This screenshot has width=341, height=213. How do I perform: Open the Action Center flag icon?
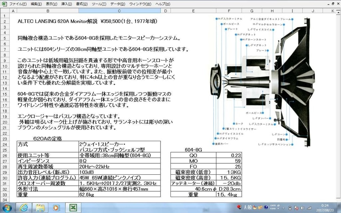click(x=296, y=208)
